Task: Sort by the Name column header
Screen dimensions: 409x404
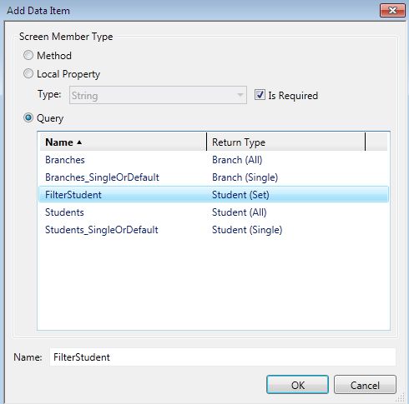Action: (x=123, y=142)
